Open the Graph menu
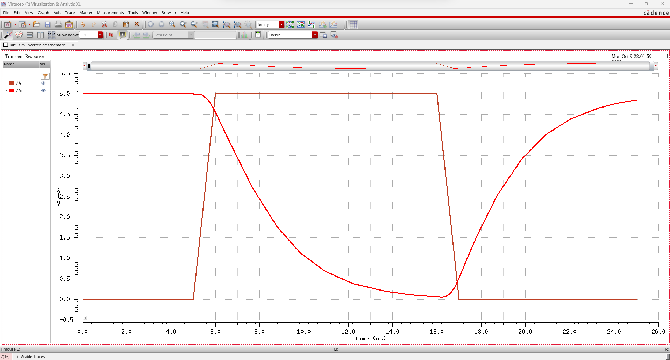670x360 pixels. (x=43, y=13)
